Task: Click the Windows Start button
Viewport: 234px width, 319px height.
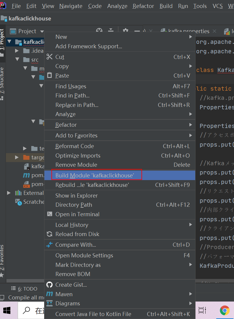Action: pyautogui.click(x=7, y=310)
